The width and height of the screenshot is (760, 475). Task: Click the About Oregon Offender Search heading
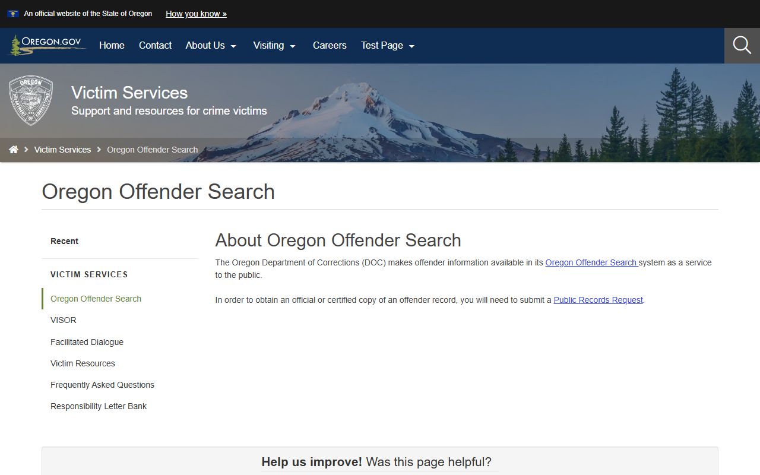(x=338, y=240)
